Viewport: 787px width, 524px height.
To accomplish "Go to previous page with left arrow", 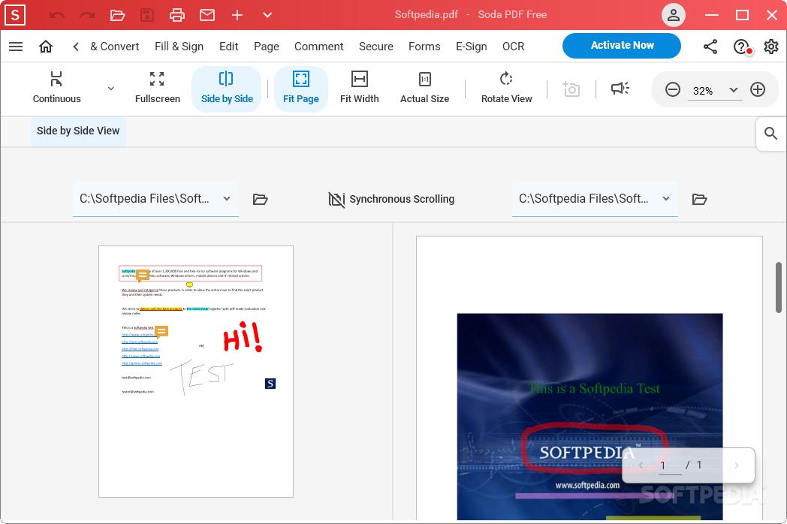I will (x=641, y=465).
